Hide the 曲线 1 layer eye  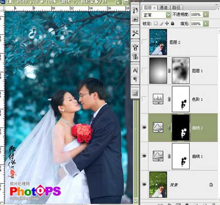point(145,156)
